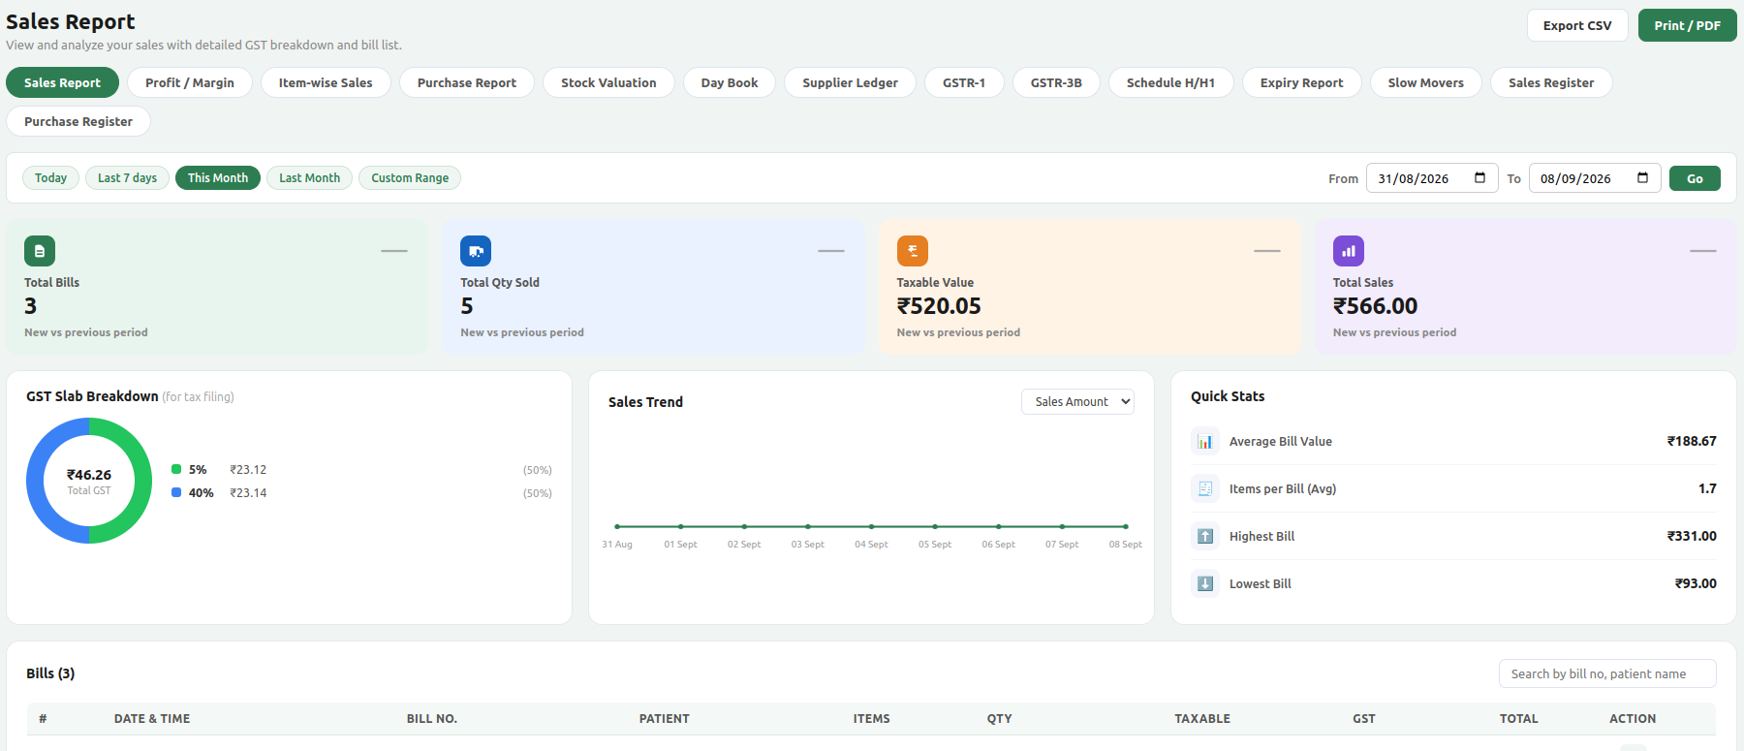Filter by Today
The height and width of the screenshot is (751, 1744).
tap(50, 178)
